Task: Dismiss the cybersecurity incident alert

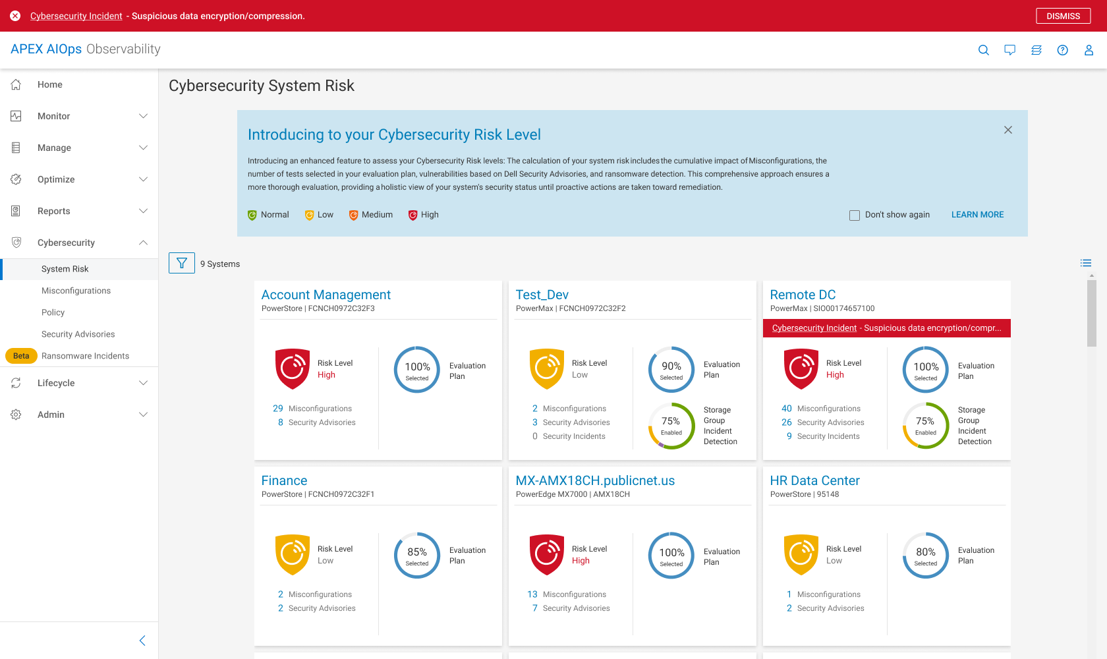Action: point(1063,16)
